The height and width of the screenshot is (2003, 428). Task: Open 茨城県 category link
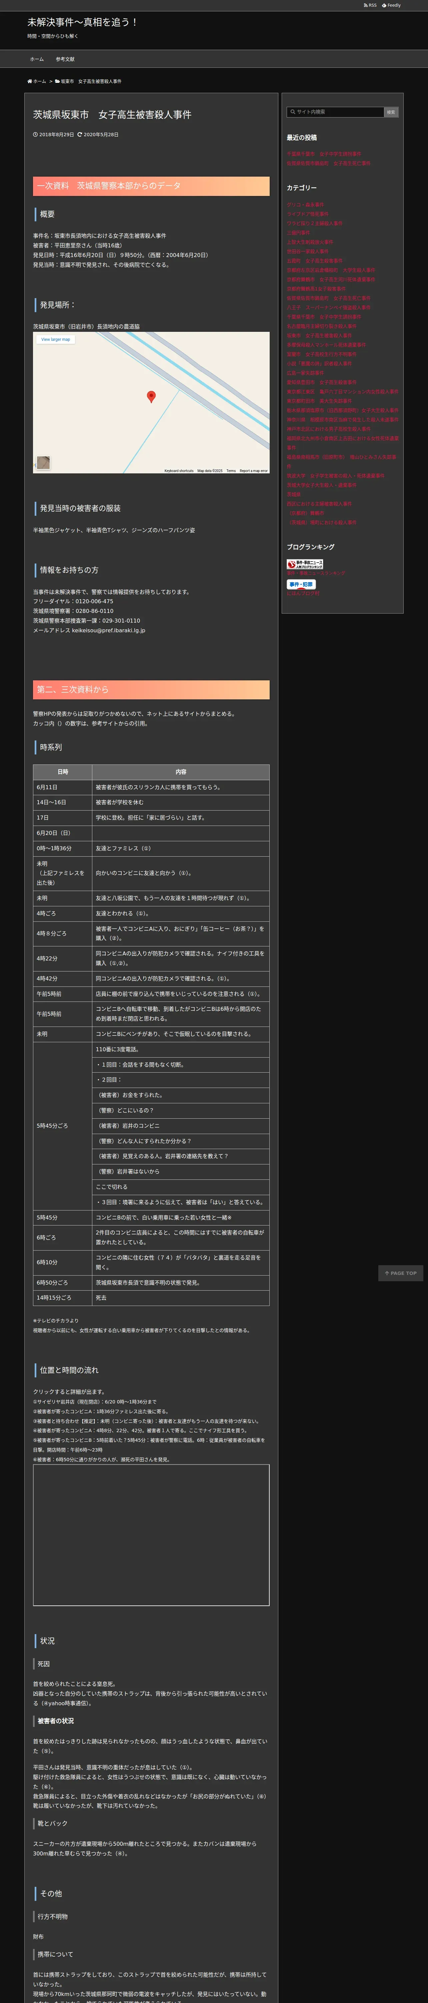[x=294, y=494]
